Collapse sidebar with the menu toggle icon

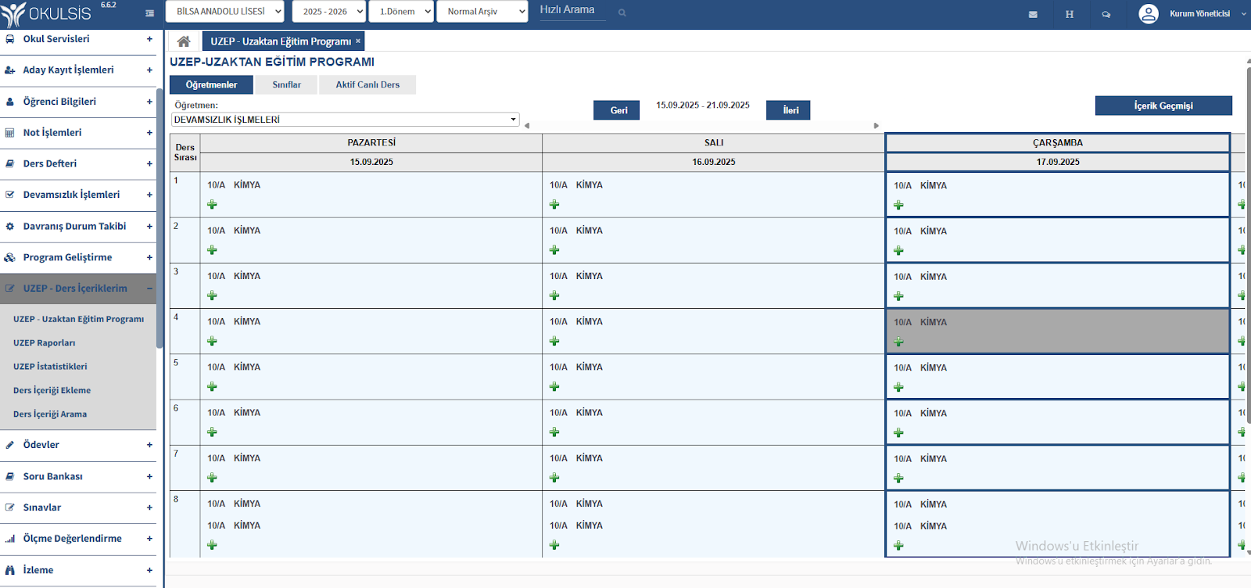[149, 13]
